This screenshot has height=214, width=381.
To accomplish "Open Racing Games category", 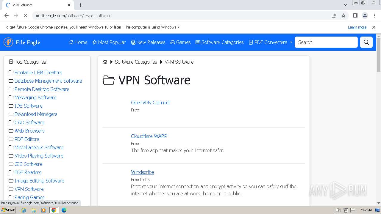I will 29,197.
